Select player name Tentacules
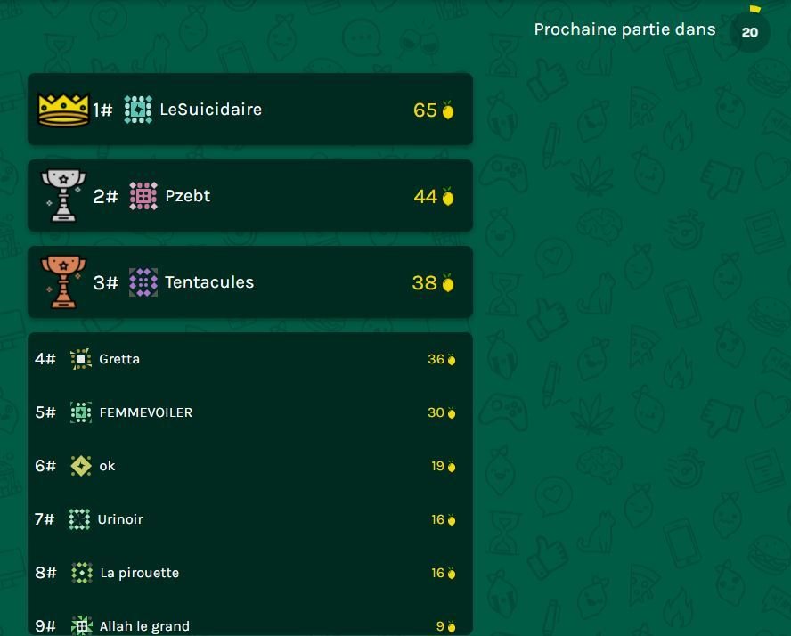 [x=209, y=282]
